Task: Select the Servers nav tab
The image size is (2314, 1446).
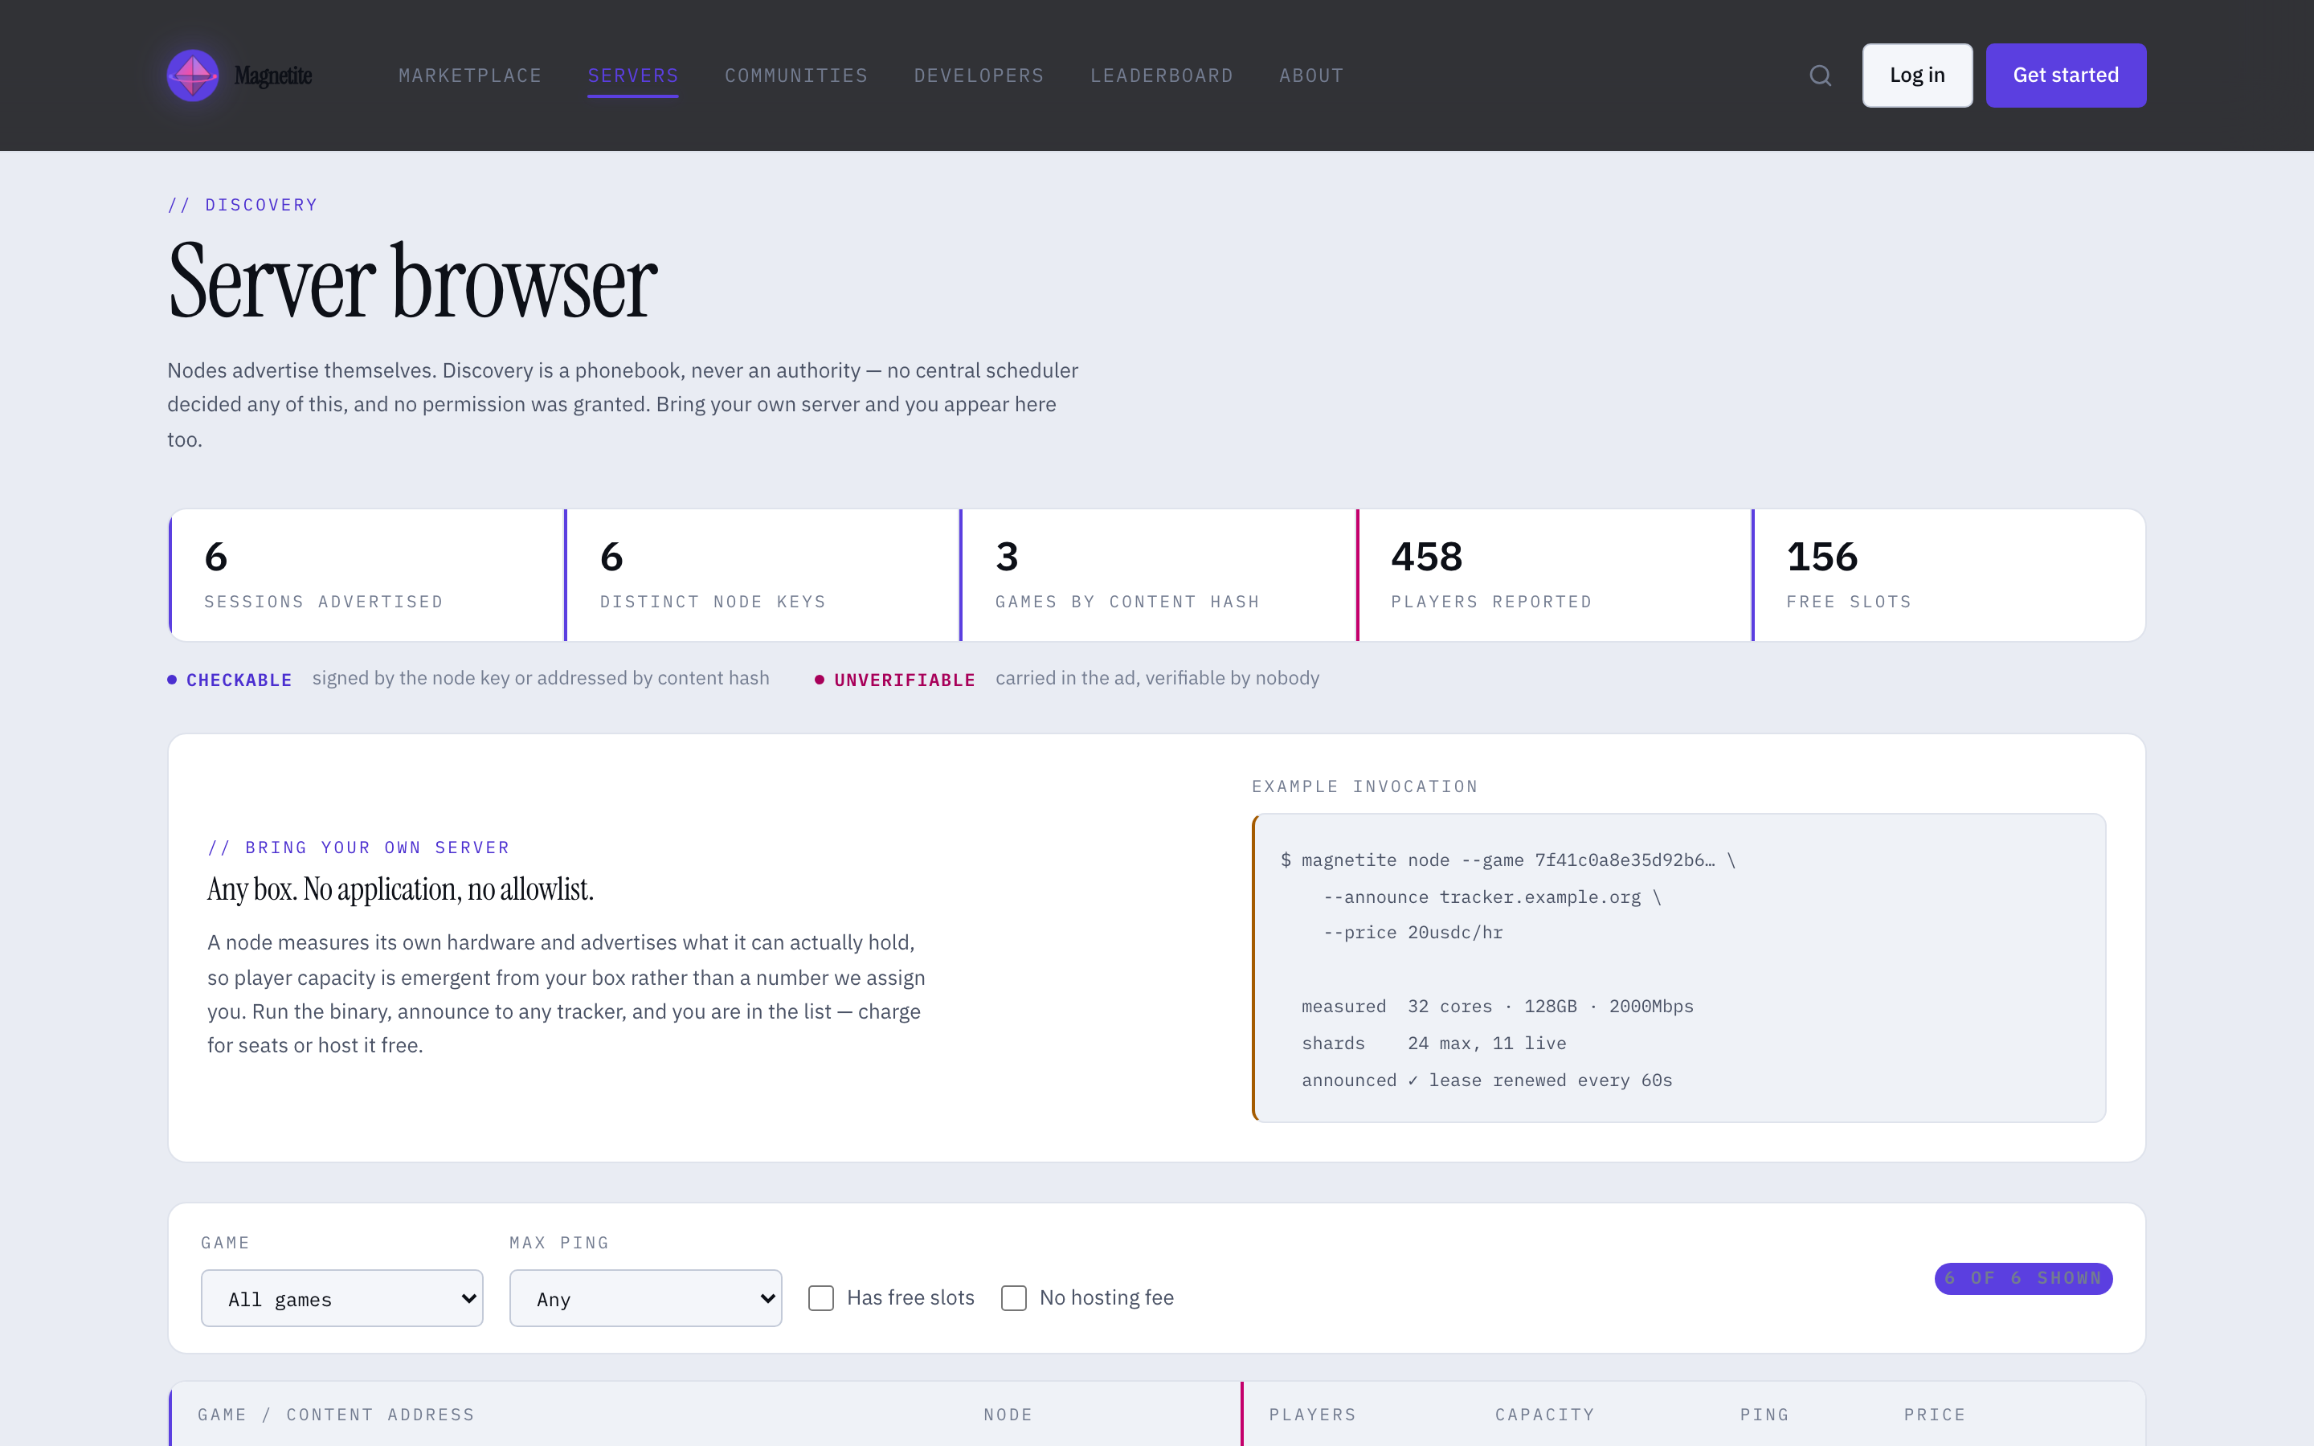Action: coord(633,76)
